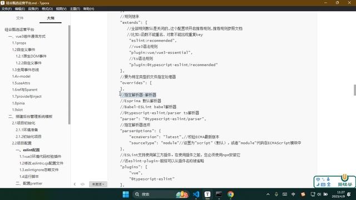Go to 1.3.eslintignore忽略文件 entry

[x=39, y=170]
